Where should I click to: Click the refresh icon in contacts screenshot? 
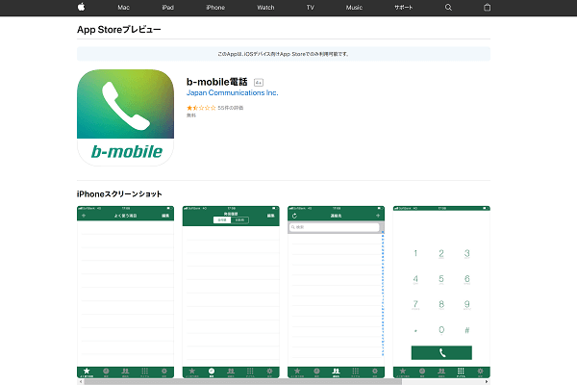(x=294, y=216)
